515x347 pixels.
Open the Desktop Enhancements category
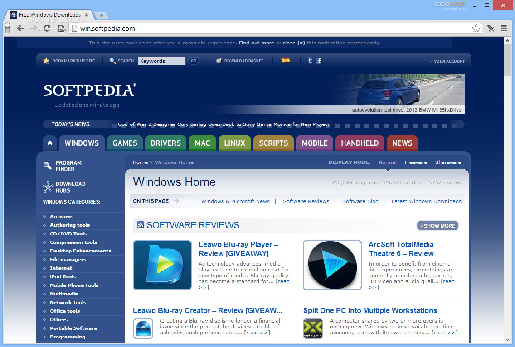pyautogui.click(x=81, y=251)
